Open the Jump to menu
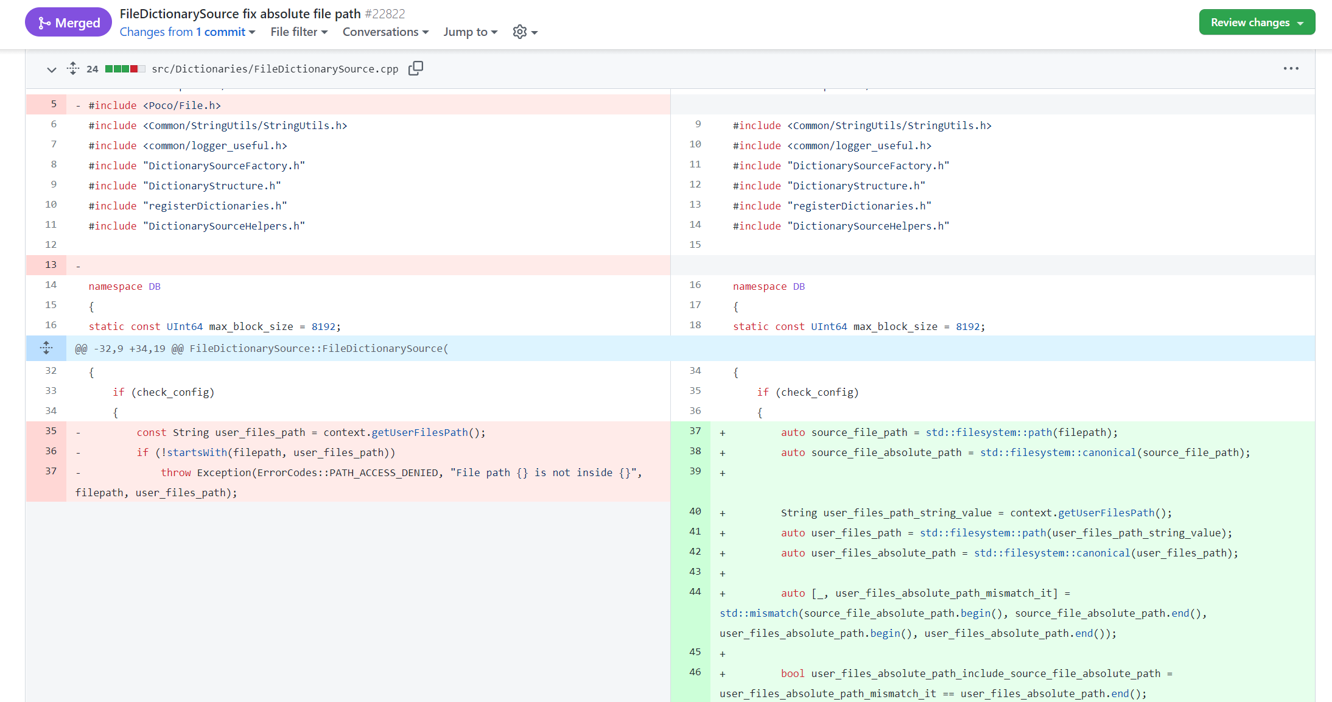This screenshot has height=702, width=1332. pos(470,32)
